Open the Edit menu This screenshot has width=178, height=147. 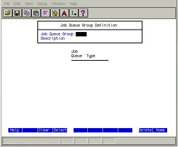click(x=17, y=4)
